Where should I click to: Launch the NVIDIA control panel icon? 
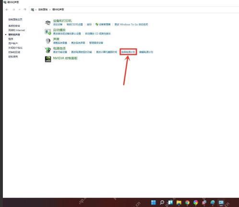point(48,59)
